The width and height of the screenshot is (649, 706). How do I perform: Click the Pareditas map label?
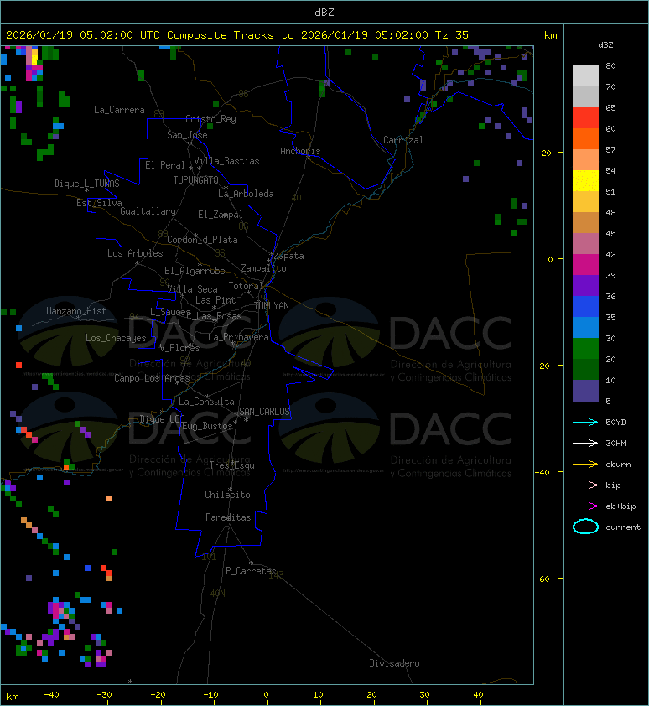click(x=228, y=517)
